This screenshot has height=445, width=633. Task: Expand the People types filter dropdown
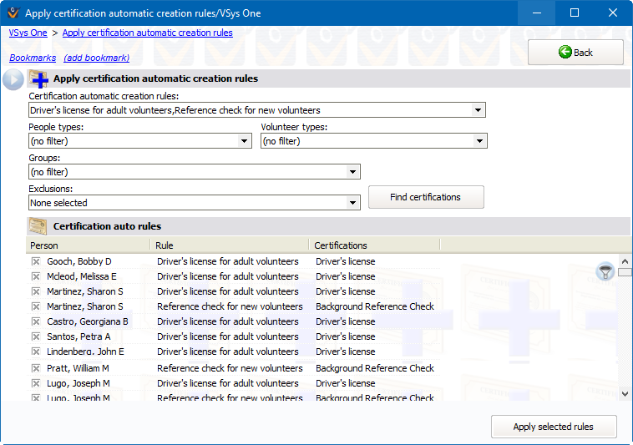[x=244, y=141]
